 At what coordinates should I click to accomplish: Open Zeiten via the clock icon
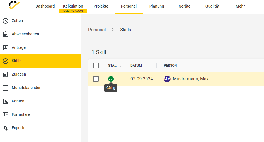click(6, 21)
